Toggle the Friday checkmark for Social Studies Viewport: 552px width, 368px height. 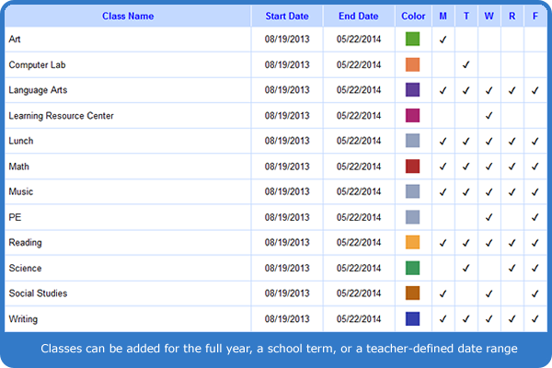535,293
